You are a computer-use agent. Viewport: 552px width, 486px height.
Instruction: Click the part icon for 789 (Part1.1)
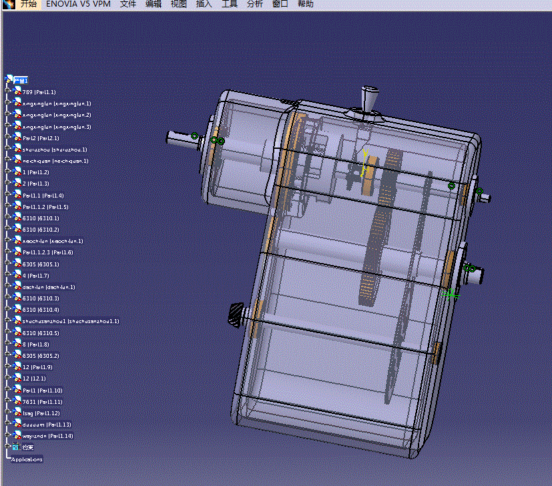[x=17, y=91]
